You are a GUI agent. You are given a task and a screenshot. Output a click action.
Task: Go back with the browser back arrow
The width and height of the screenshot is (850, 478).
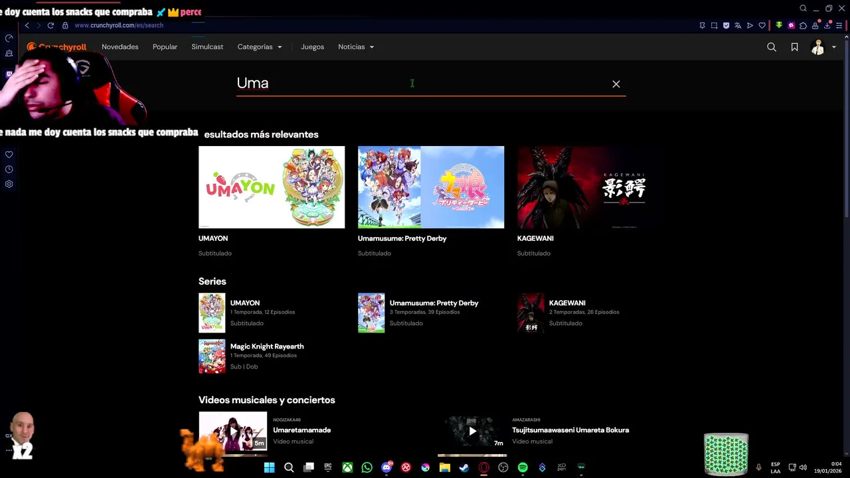27,25
